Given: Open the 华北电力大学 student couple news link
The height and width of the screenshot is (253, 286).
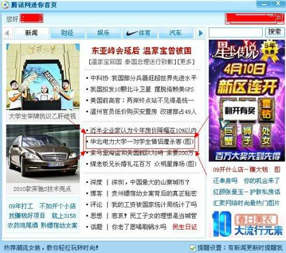Looking at the screenshot, I should [142, 141].
